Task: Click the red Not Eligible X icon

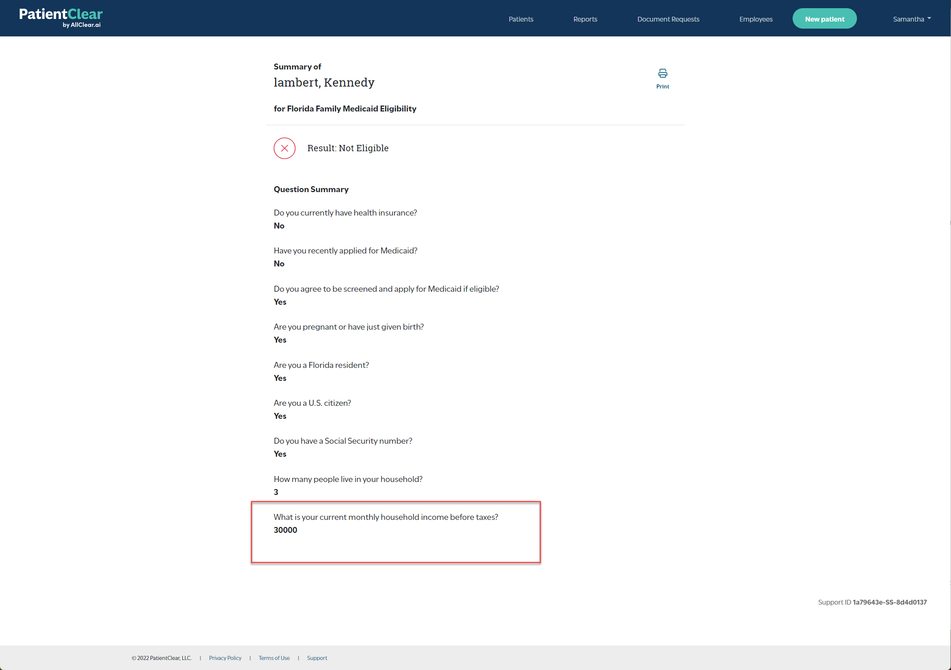Action: coord(284,148)
